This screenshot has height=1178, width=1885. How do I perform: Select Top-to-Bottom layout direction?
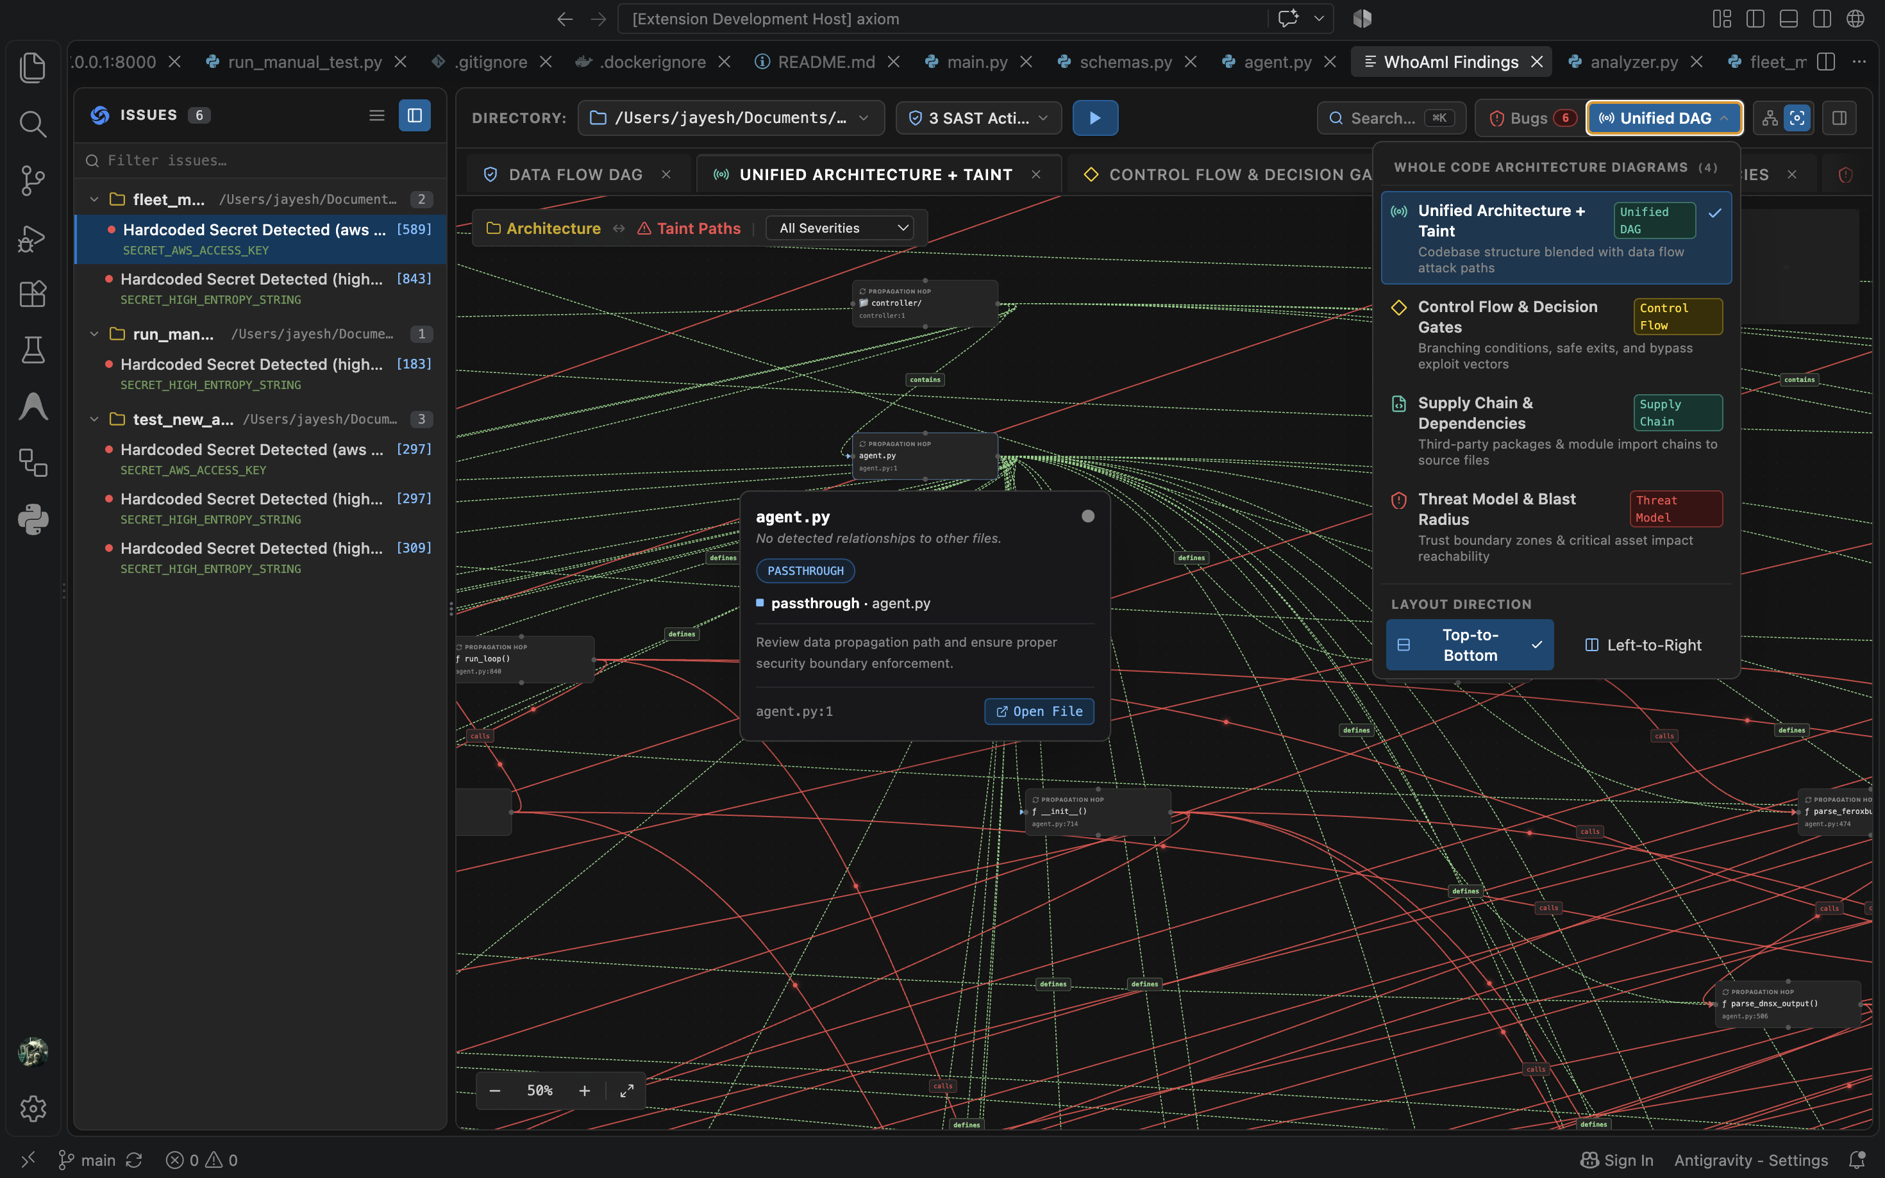click(1470, 644)
